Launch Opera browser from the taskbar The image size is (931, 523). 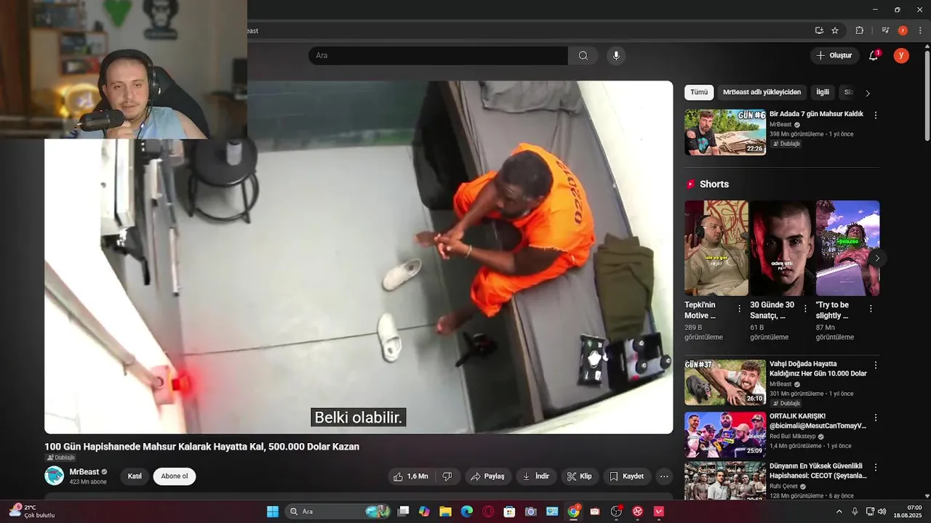[488, 511]
